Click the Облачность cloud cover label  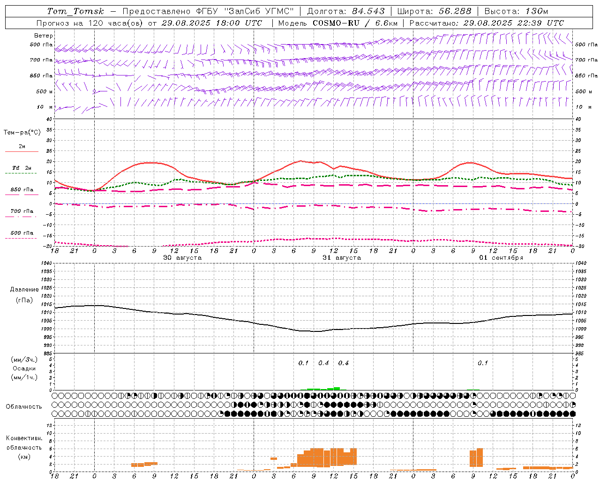point(24,407)
